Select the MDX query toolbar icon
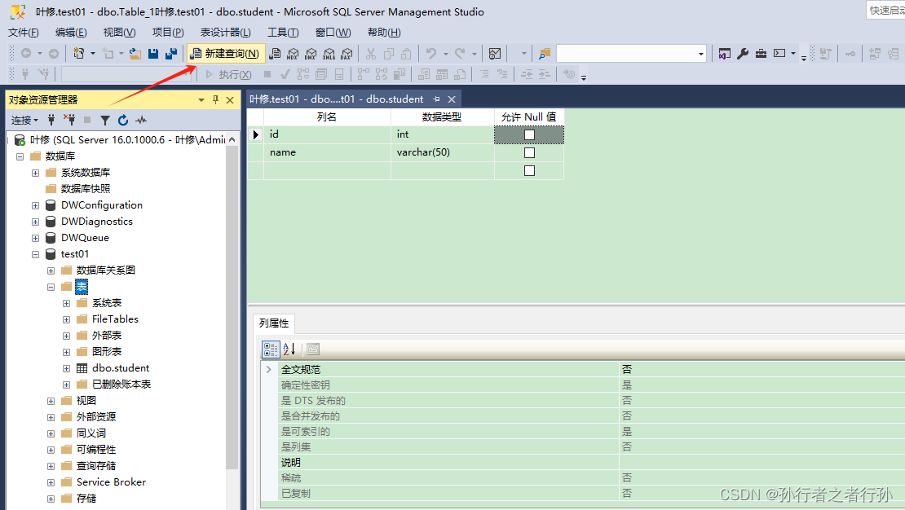This screenshot has width=905, height=510. [x=293, y=53]
